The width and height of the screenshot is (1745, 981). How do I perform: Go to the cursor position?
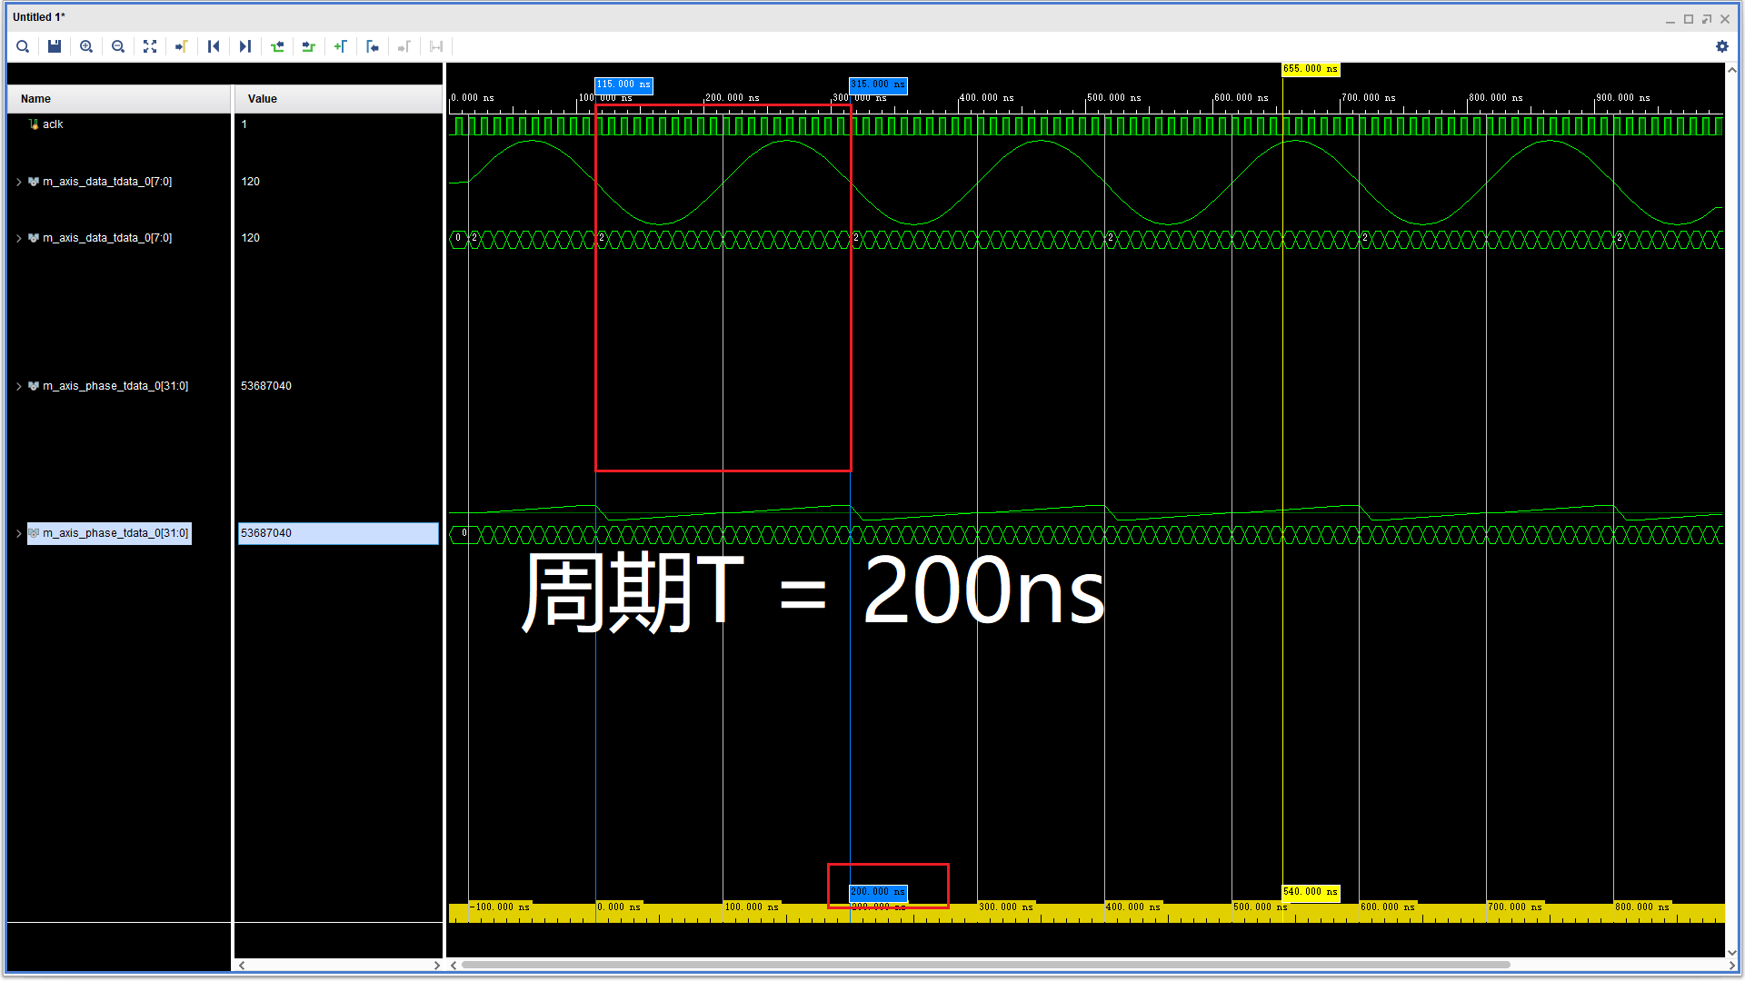pos(182,46)
